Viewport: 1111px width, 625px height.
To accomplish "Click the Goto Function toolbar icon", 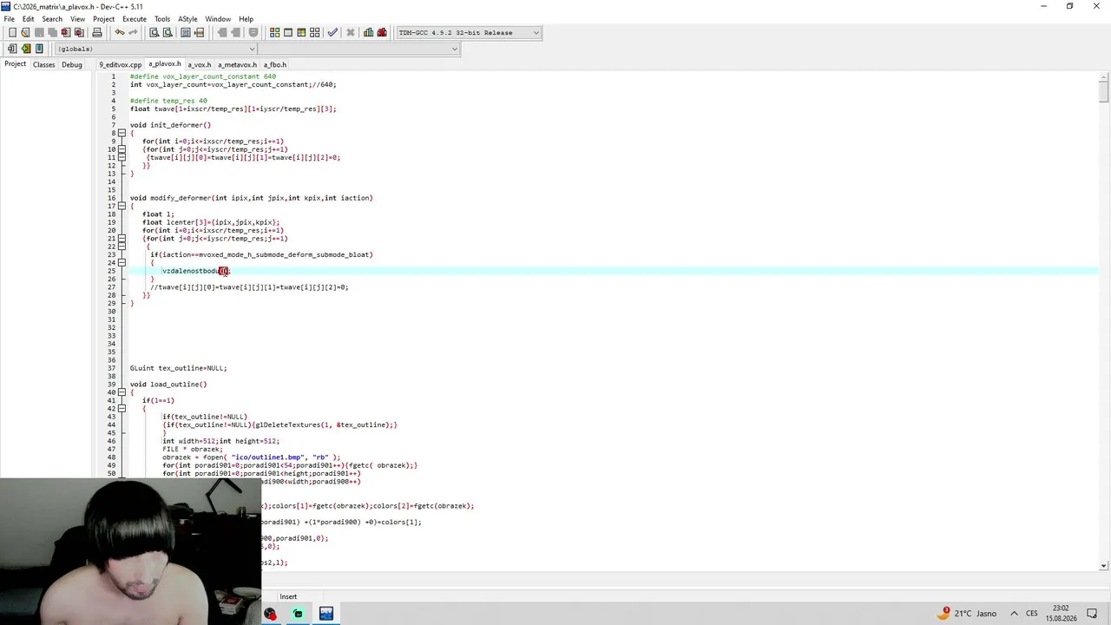I will [x=186, y=33].
